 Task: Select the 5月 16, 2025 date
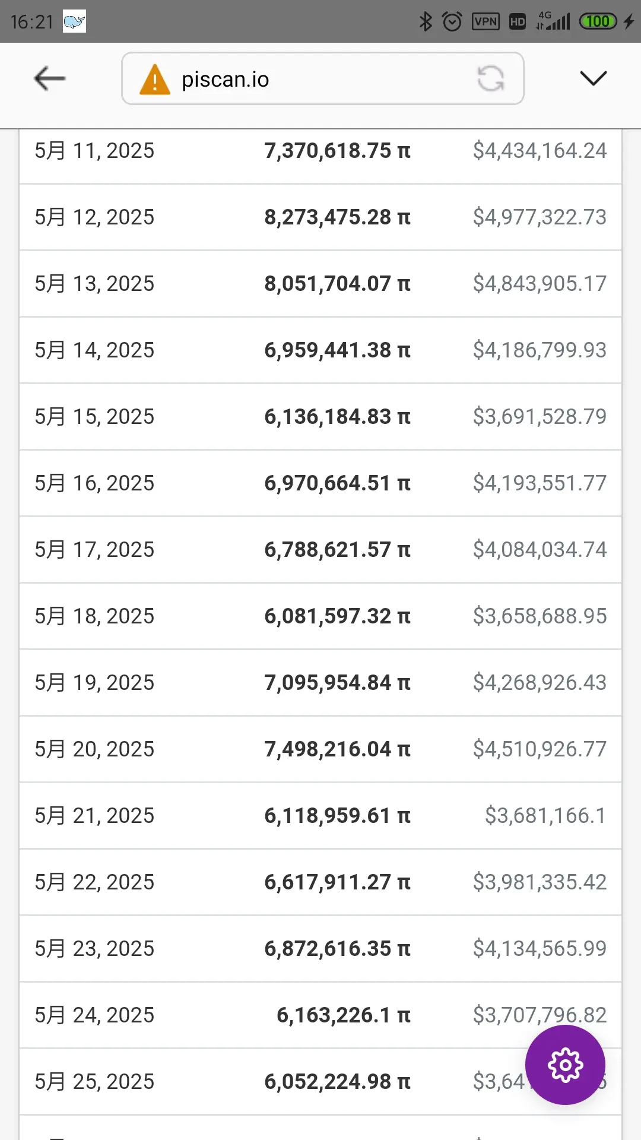click(x=94, y=483)
